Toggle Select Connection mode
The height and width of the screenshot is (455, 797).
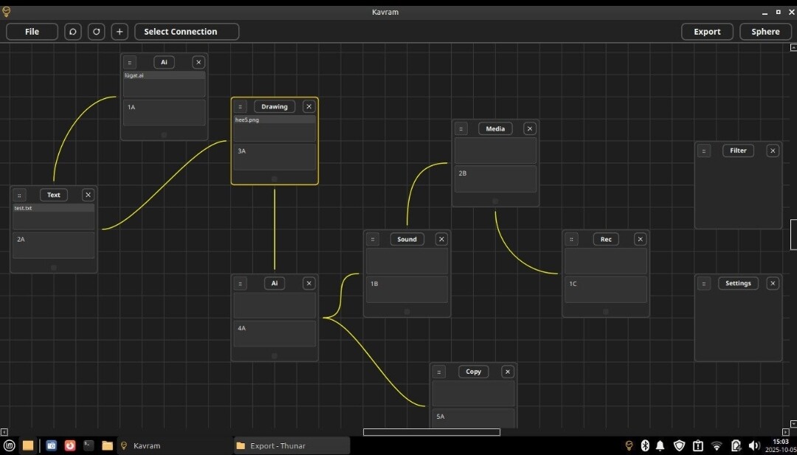(186, 32)
